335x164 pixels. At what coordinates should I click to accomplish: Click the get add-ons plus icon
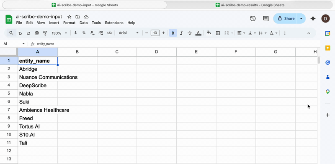point(327,115)
